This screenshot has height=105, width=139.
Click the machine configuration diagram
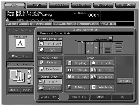(99, 45)
